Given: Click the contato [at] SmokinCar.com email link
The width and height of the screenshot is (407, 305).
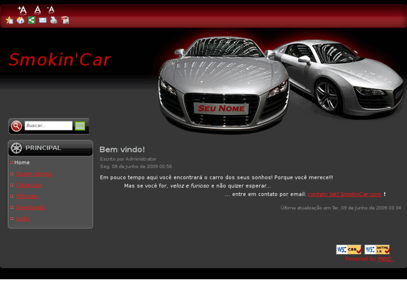Looking at the screenshot, I should [345, 194].
